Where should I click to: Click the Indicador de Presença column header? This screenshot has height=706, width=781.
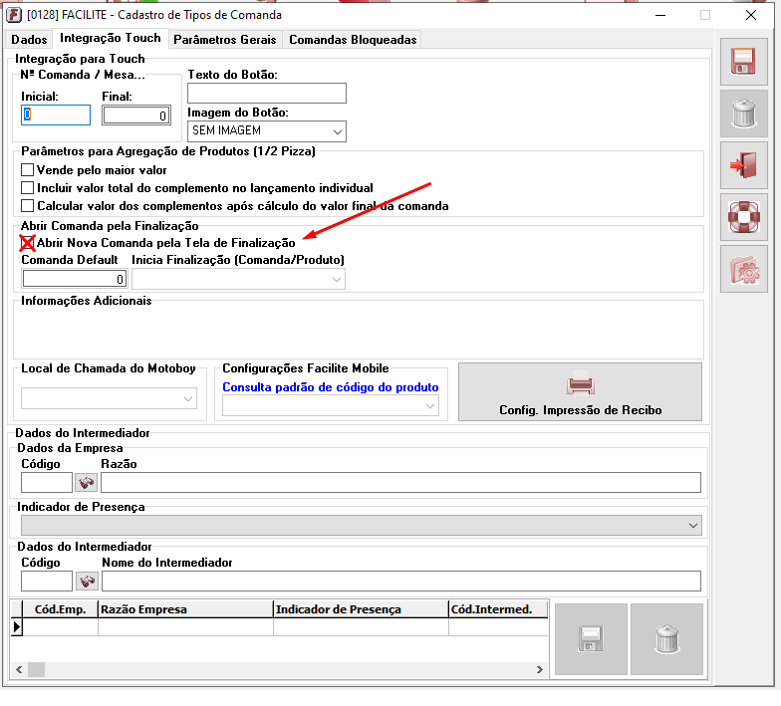click(x=361, y=609)
